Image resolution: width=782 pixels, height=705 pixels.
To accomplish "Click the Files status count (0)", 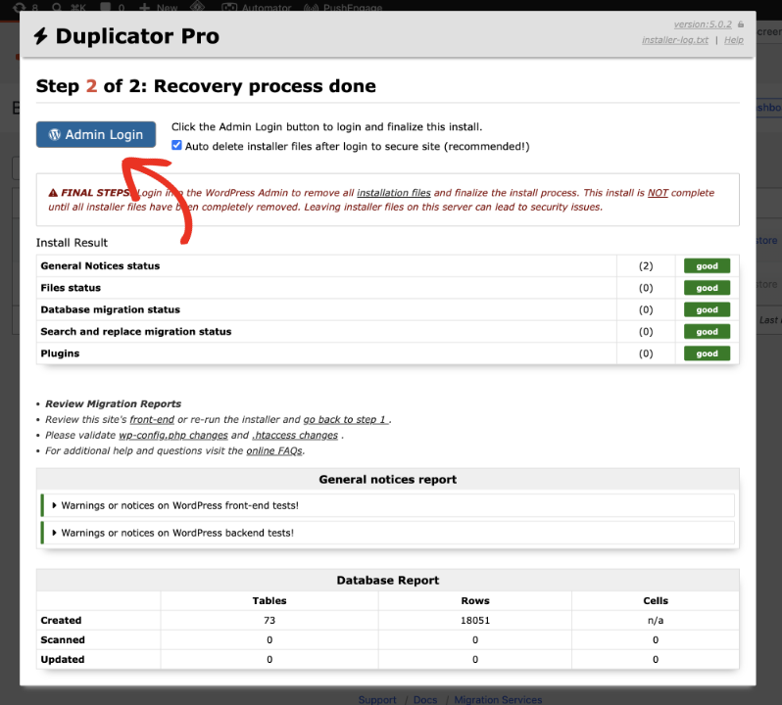I will 646,288.
